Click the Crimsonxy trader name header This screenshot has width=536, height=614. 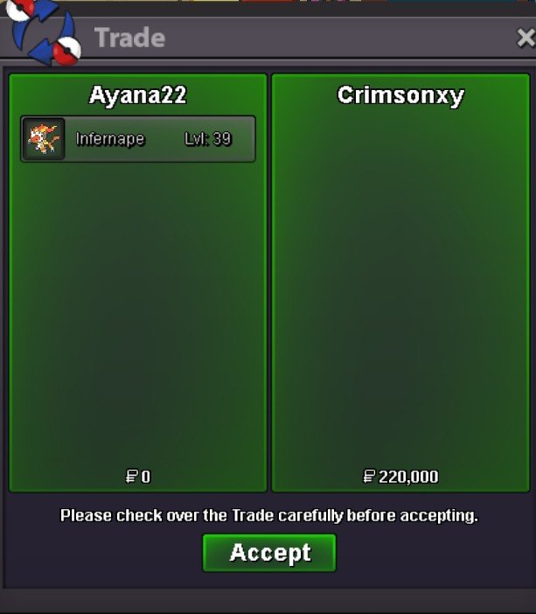click(x=400, y=95)
